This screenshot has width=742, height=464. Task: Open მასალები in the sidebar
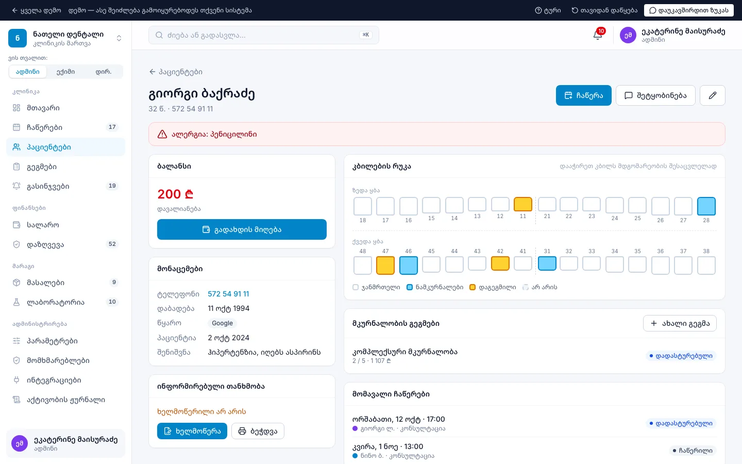point(65,283)
